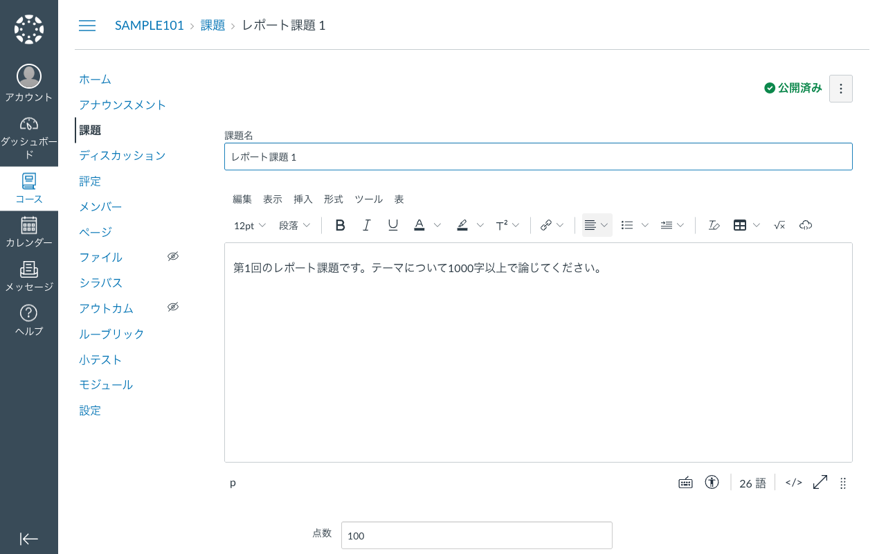Screen dimensions: 886x554
Task: Navigate to the シラバス page
Action: (100, 283)
